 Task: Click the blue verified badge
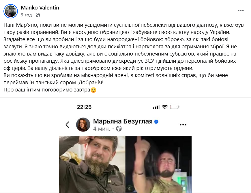(x=156, y=122)
